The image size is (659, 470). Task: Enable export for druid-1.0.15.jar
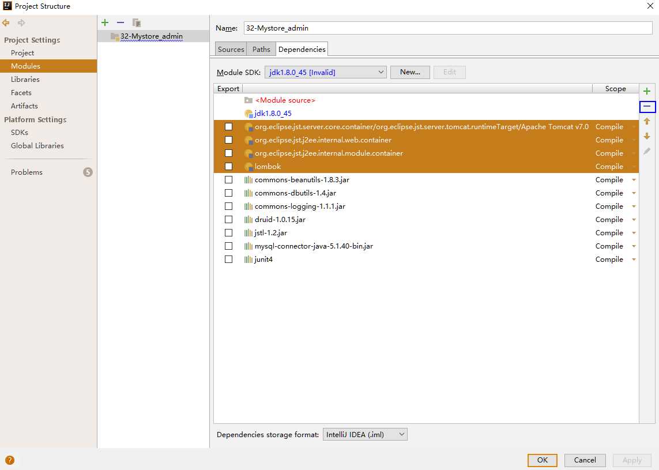[x=229, y=220]
